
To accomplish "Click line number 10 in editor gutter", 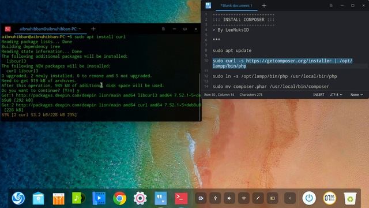I will 206,61.
